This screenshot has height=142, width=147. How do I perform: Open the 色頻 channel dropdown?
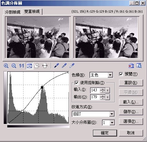[110, 75]
